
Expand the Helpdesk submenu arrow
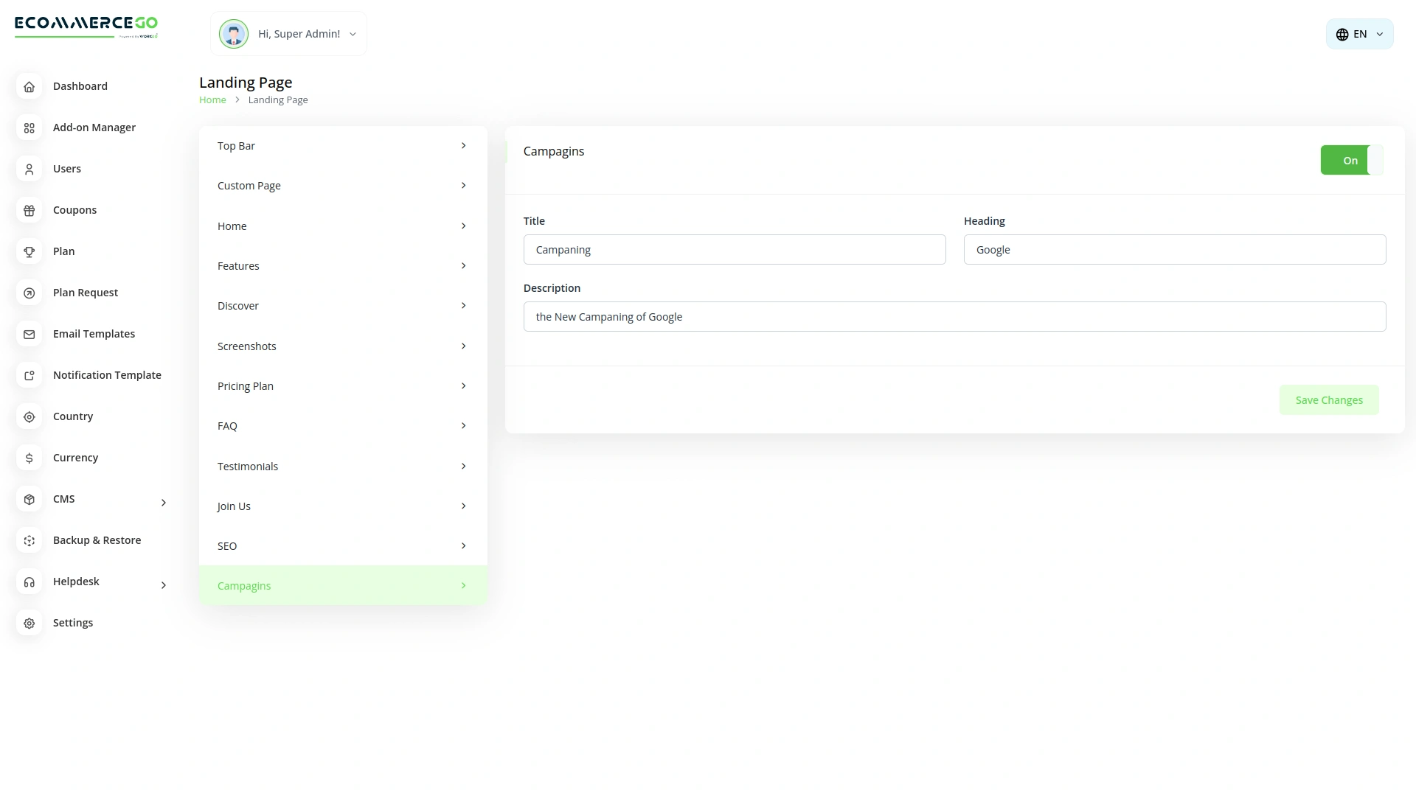point(164,585)
